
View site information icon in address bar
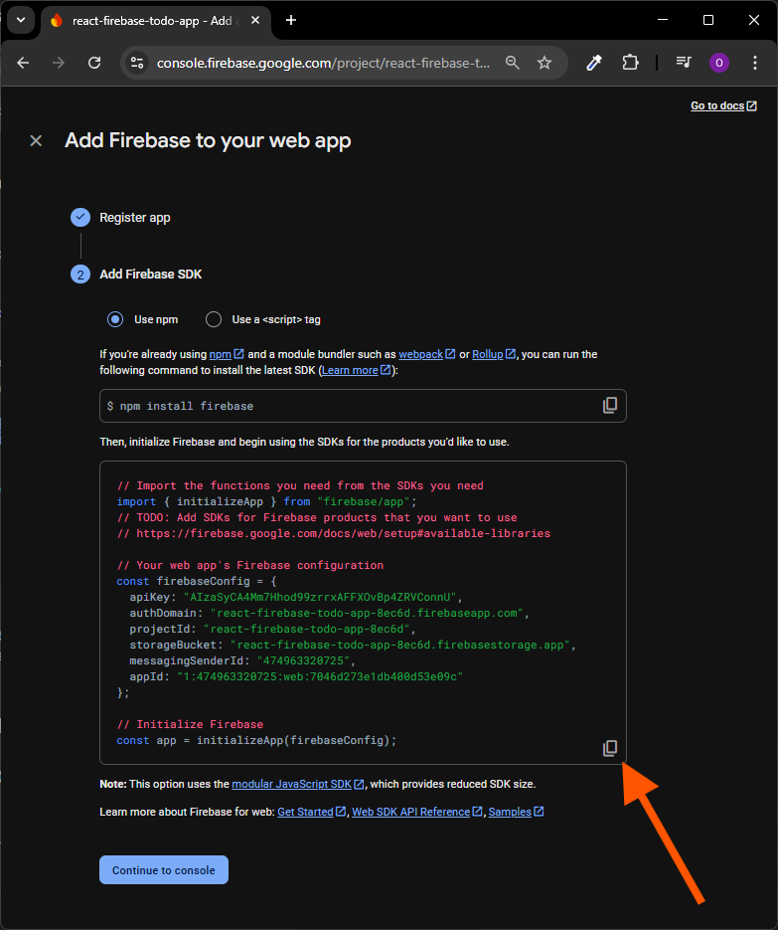(x=137, y=63)
